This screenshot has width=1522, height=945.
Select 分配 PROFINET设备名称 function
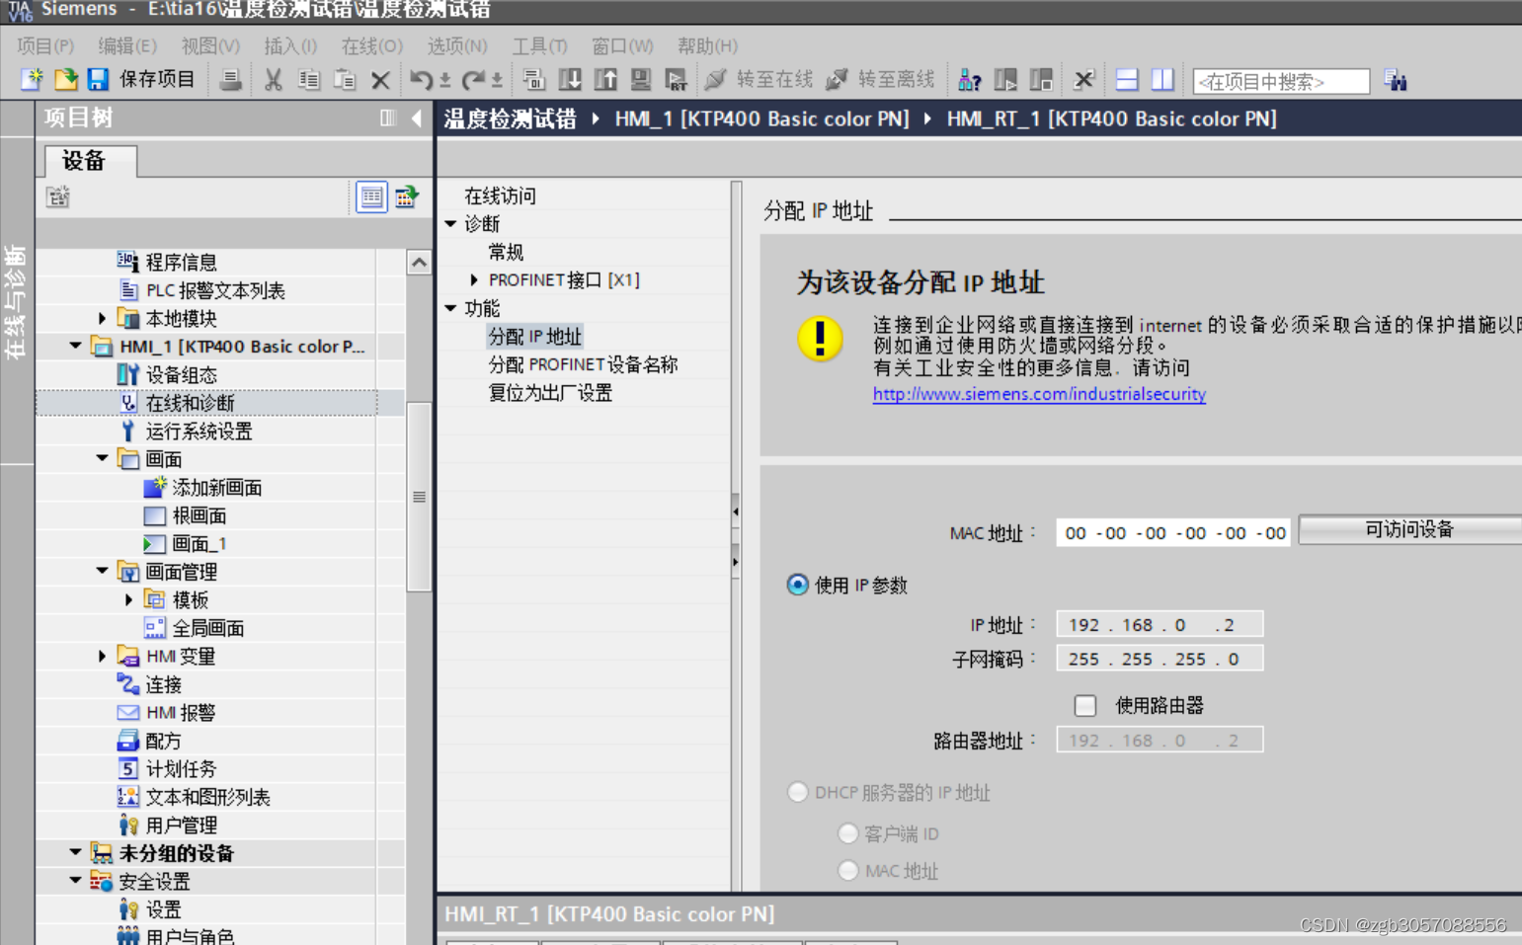click(583, 364)
